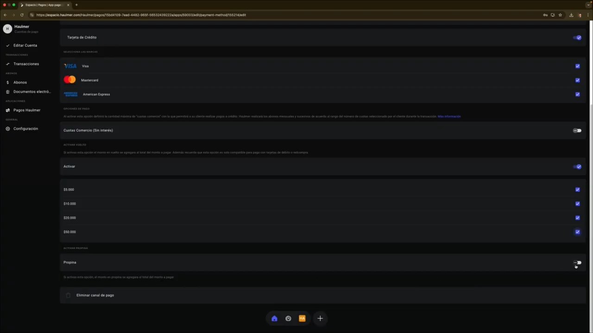Screen dimensions: 593x333
Task: Open Pagos Haulmer in the sidebar
Action: click(x=26, y=110)
